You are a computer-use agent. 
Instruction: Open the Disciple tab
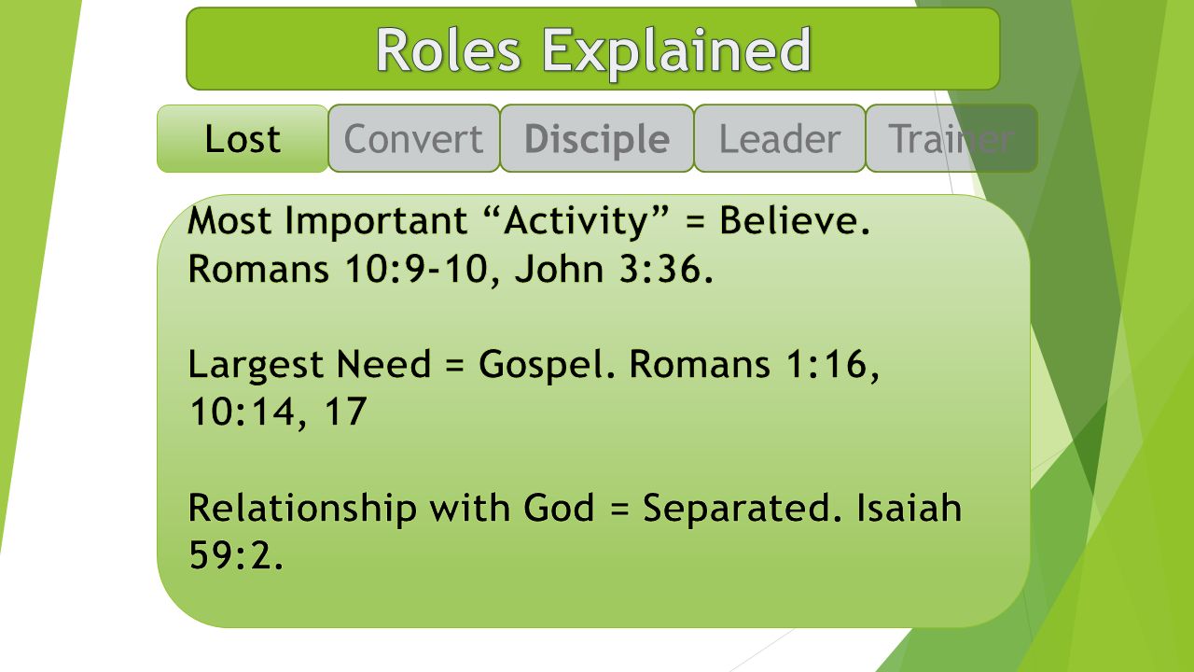[597, 138]
